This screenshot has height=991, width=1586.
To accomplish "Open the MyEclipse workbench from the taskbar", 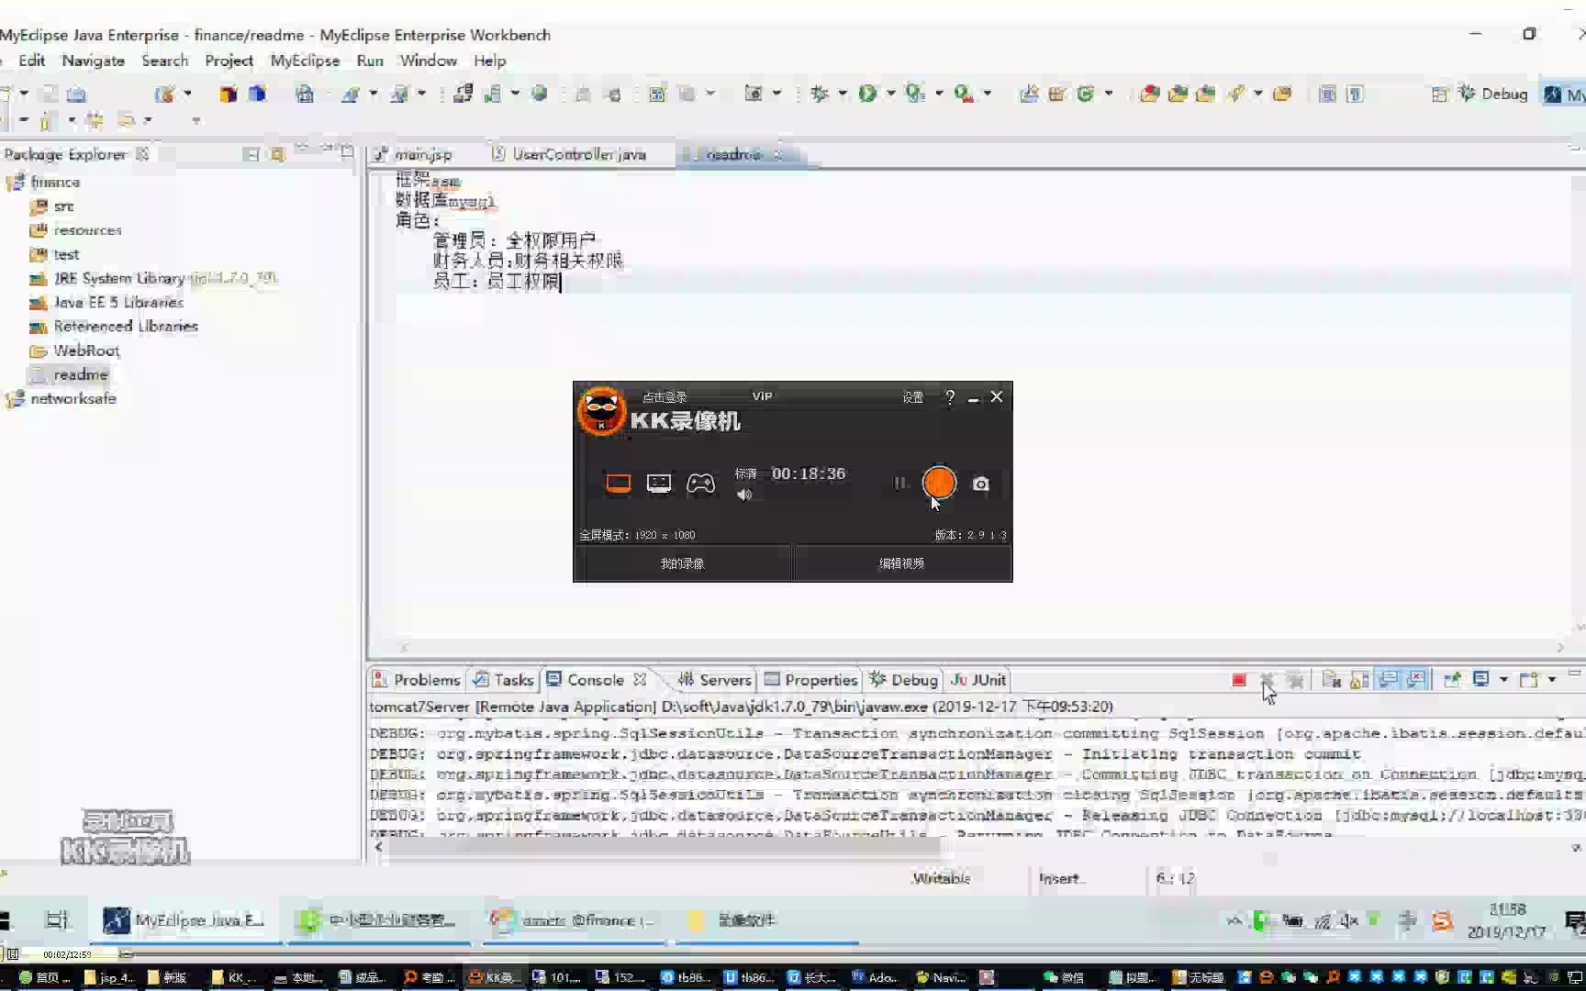I will pos(184,920).
